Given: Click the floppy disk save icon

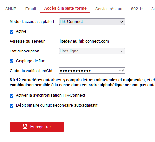Looking at the screenshot, I should (25, 126).
